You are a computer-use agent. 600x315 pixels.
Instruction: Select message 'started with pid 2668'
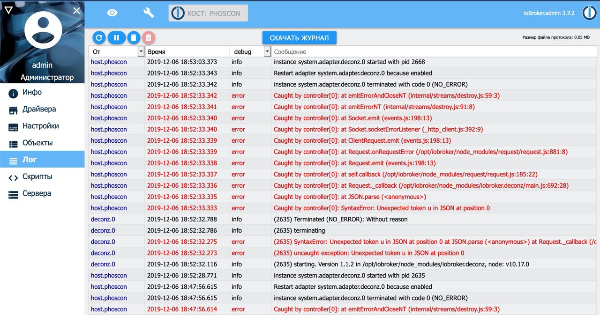coord(349,62)
